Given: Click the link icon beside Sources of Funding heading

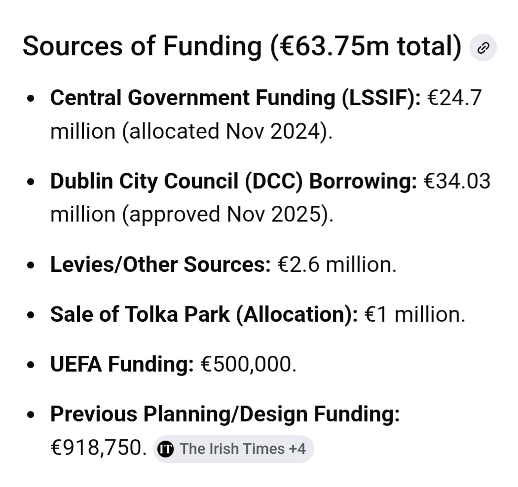Looking at the screenshot, I should pos(483,47).
